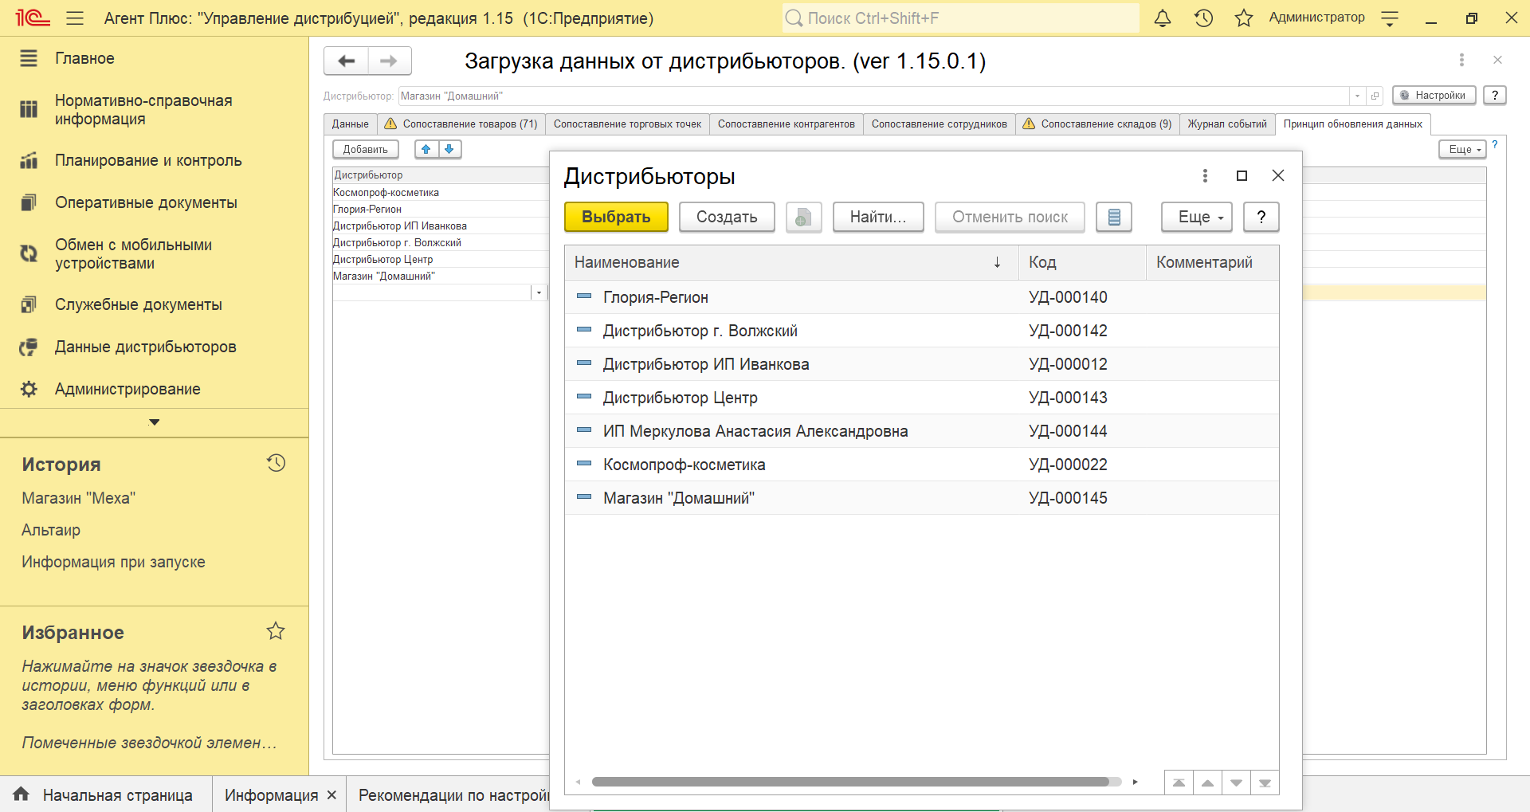Select Космопроф-косметика row in background list
The image size is (1530, 812).
pyautogui.click(x=441, y=192)
